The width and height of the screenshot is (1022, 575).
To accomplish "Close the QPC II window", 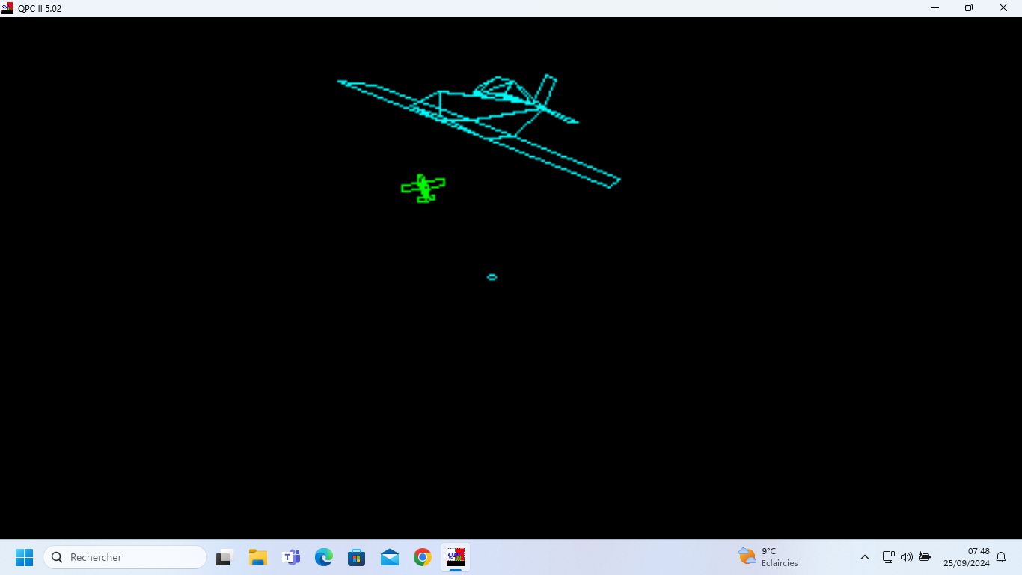I will coord(1003,8).
